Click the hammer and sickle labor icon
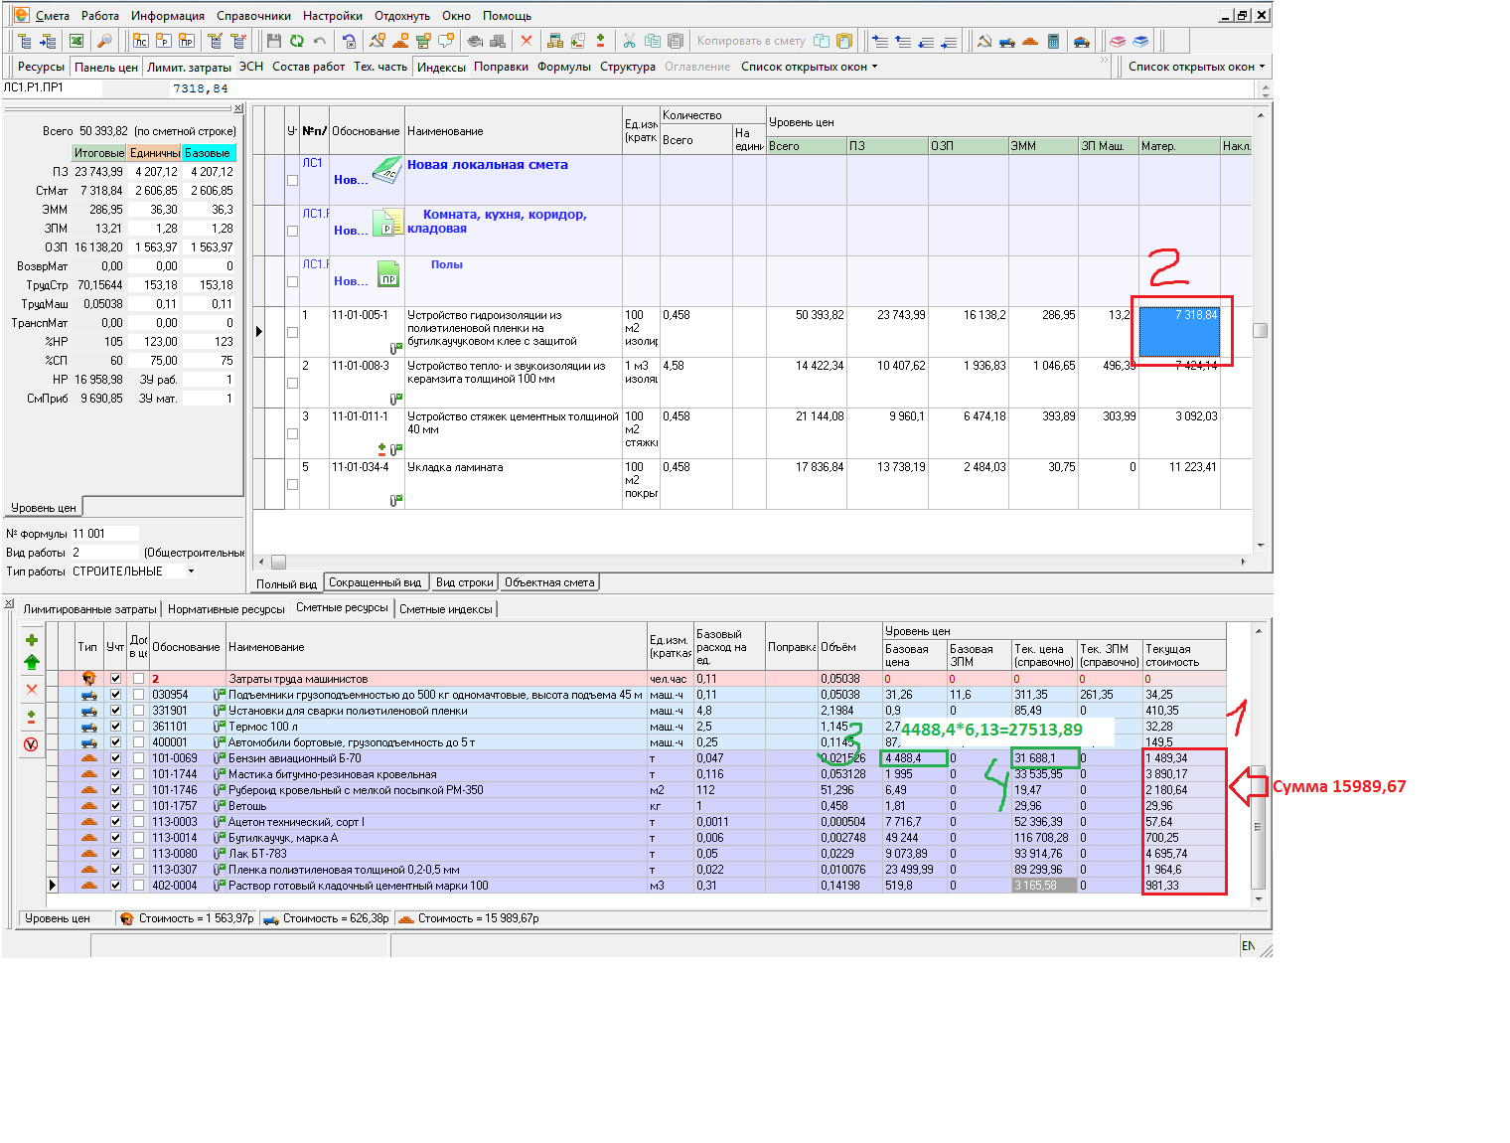Screen dimensions: 1510x1143 click(x=983, y=41)
